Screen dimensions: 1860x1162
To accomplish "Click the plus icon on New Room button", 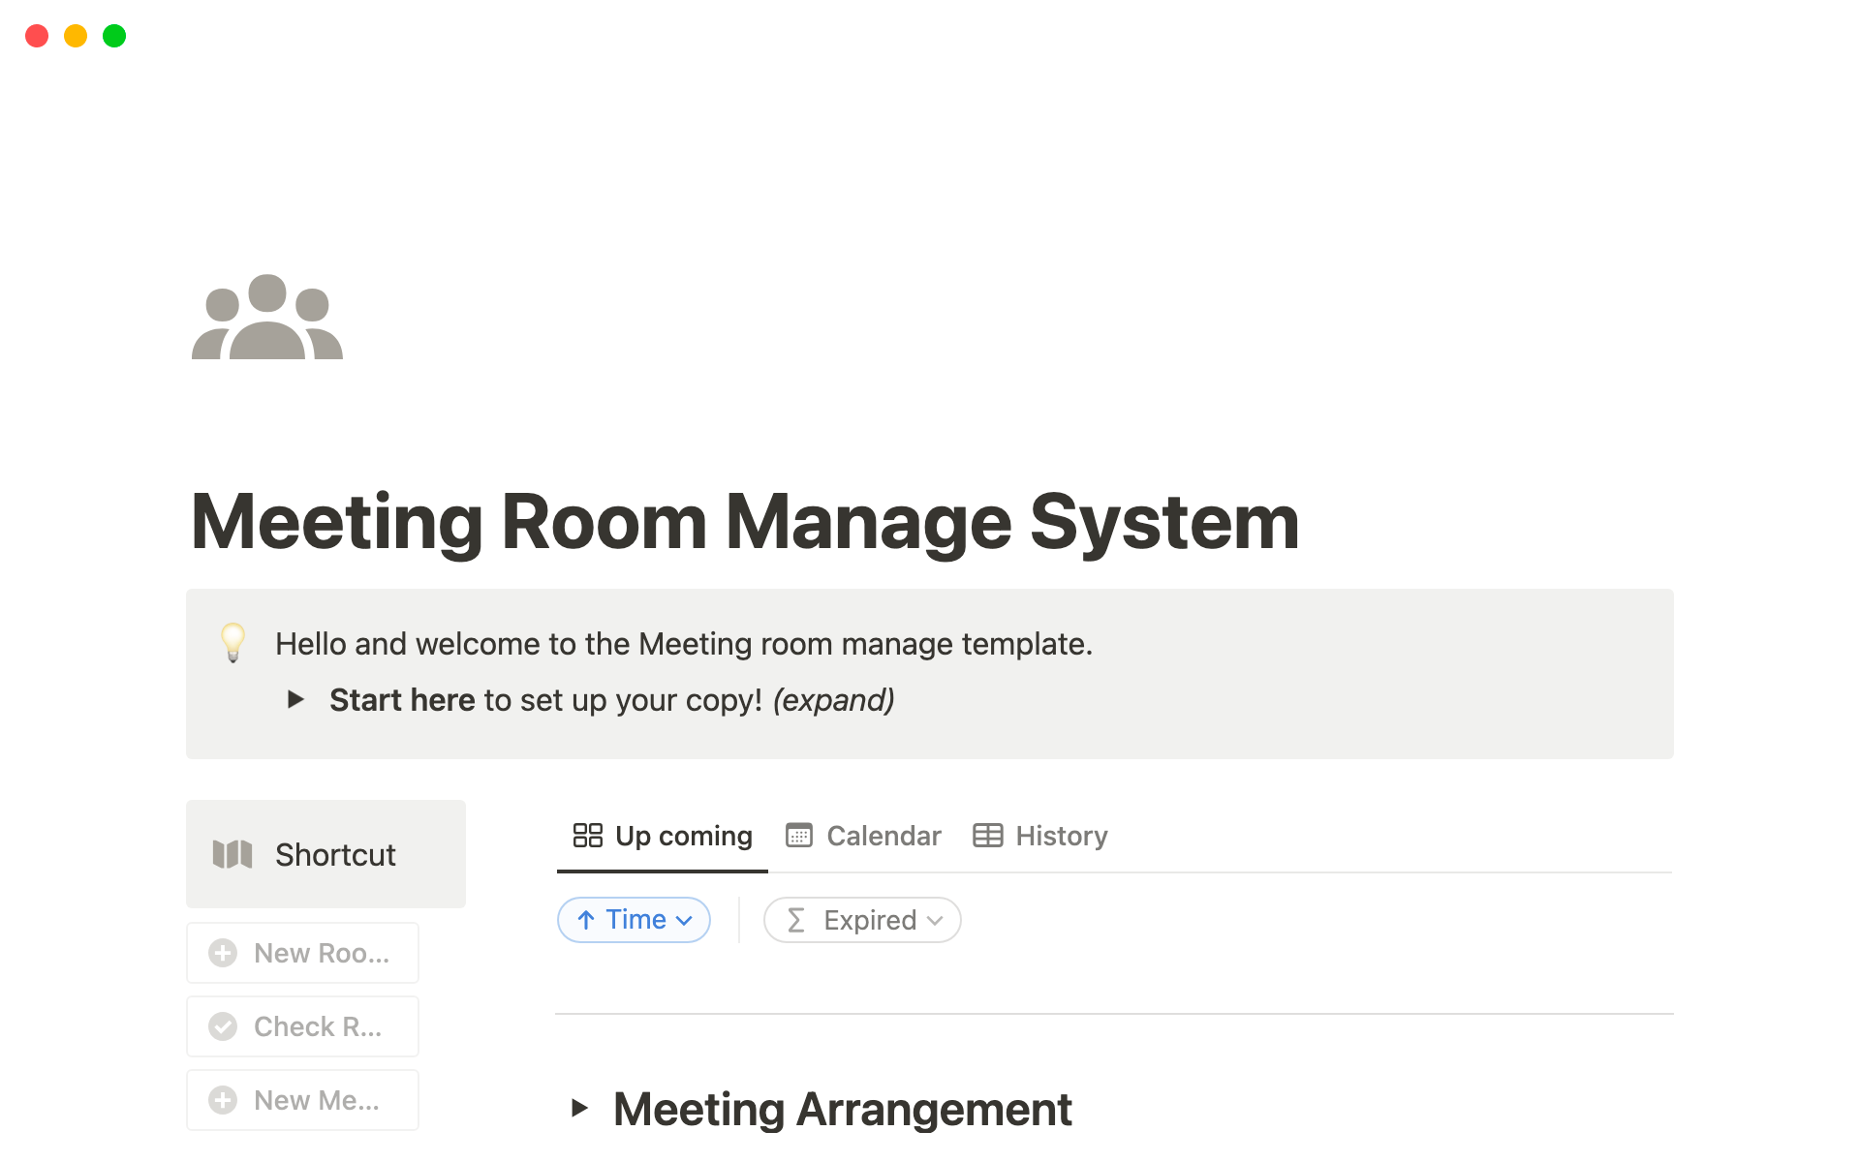I will pos(223,953).
